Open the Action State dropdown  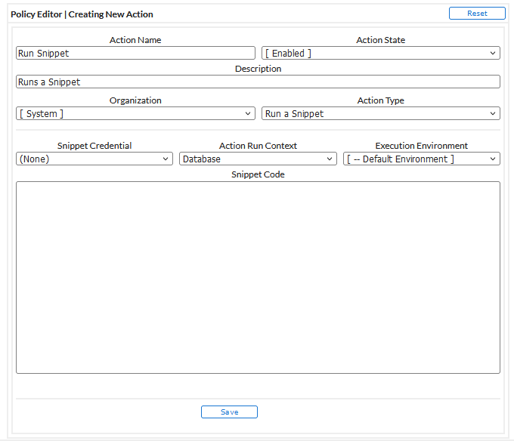tap(380, 54)
